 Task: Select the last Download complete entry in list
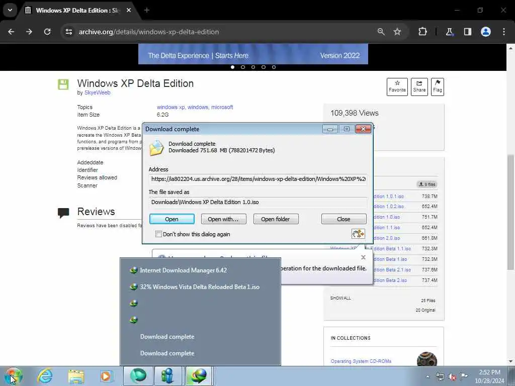(x=200, y=353)
